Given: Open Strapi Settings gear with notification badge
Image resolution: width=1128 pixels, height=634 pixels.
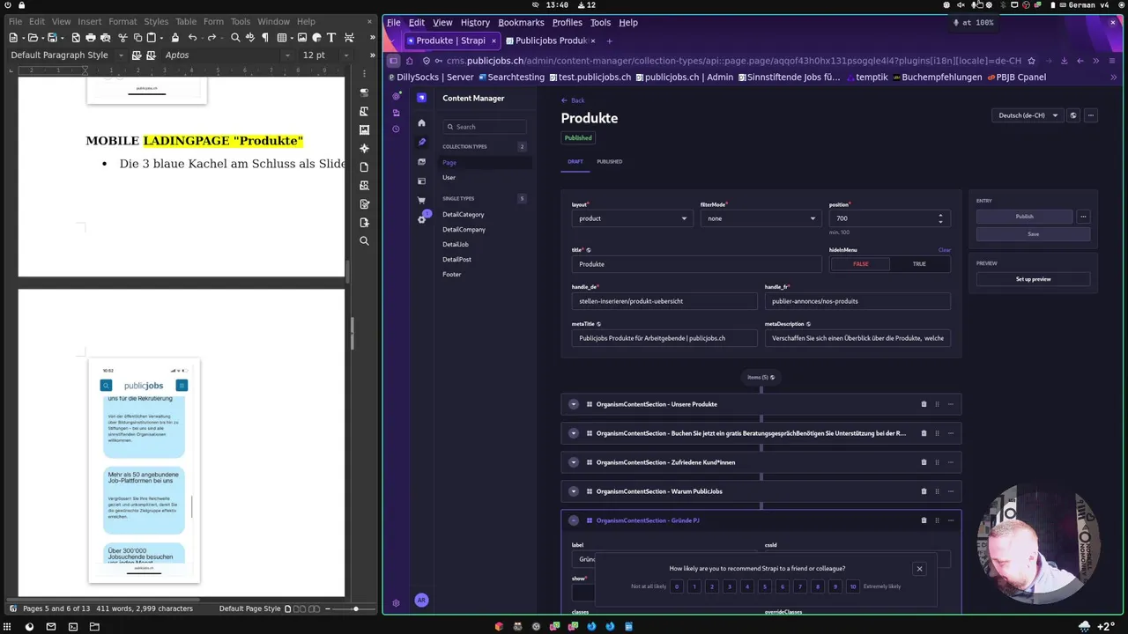Looking at the screenshot, I should click(x=422, y=218).
